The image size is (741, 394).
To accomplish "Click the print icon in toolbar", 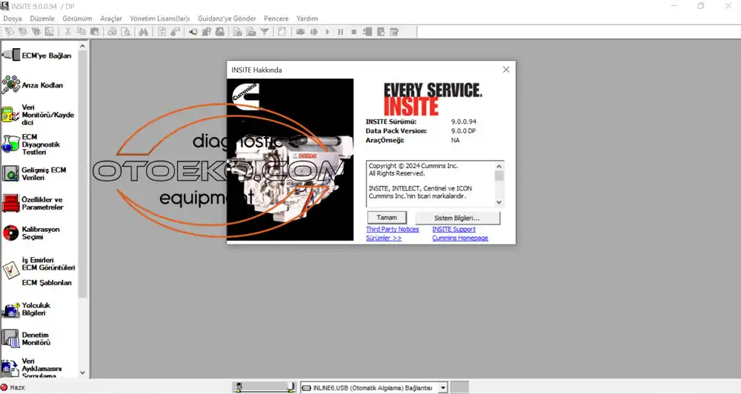I will point(112,32).
